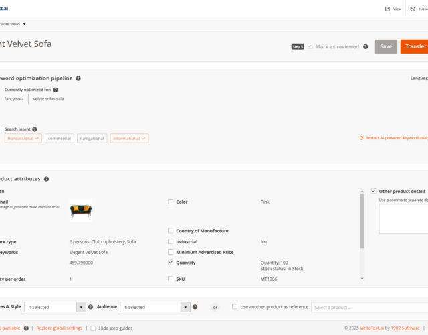Expand the Tones & Style dropdown
The height and width of the screenshot is (335, 428).
pos(81,307)
